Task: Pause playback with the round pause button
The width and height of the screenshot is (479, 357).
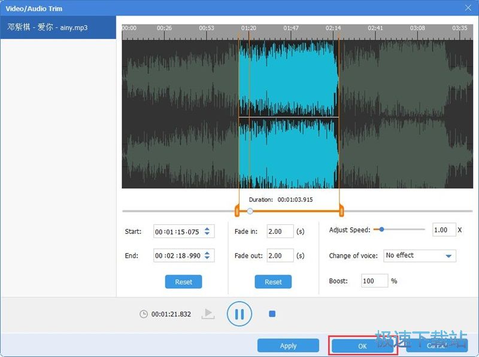Action: [239, 314]
